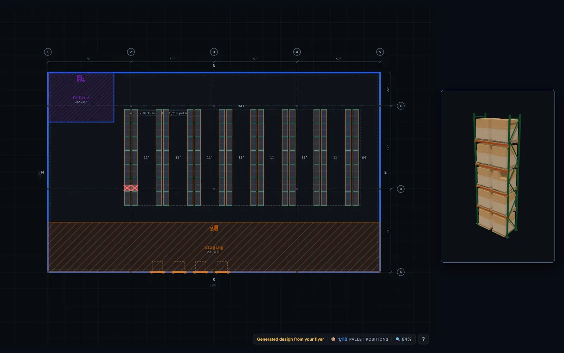Click the Staging zone label
This screenshot has width=564, height=353.
click(x=214, y=247)
